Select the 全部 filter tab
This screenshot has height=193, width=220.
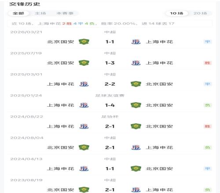click(18, 13)
